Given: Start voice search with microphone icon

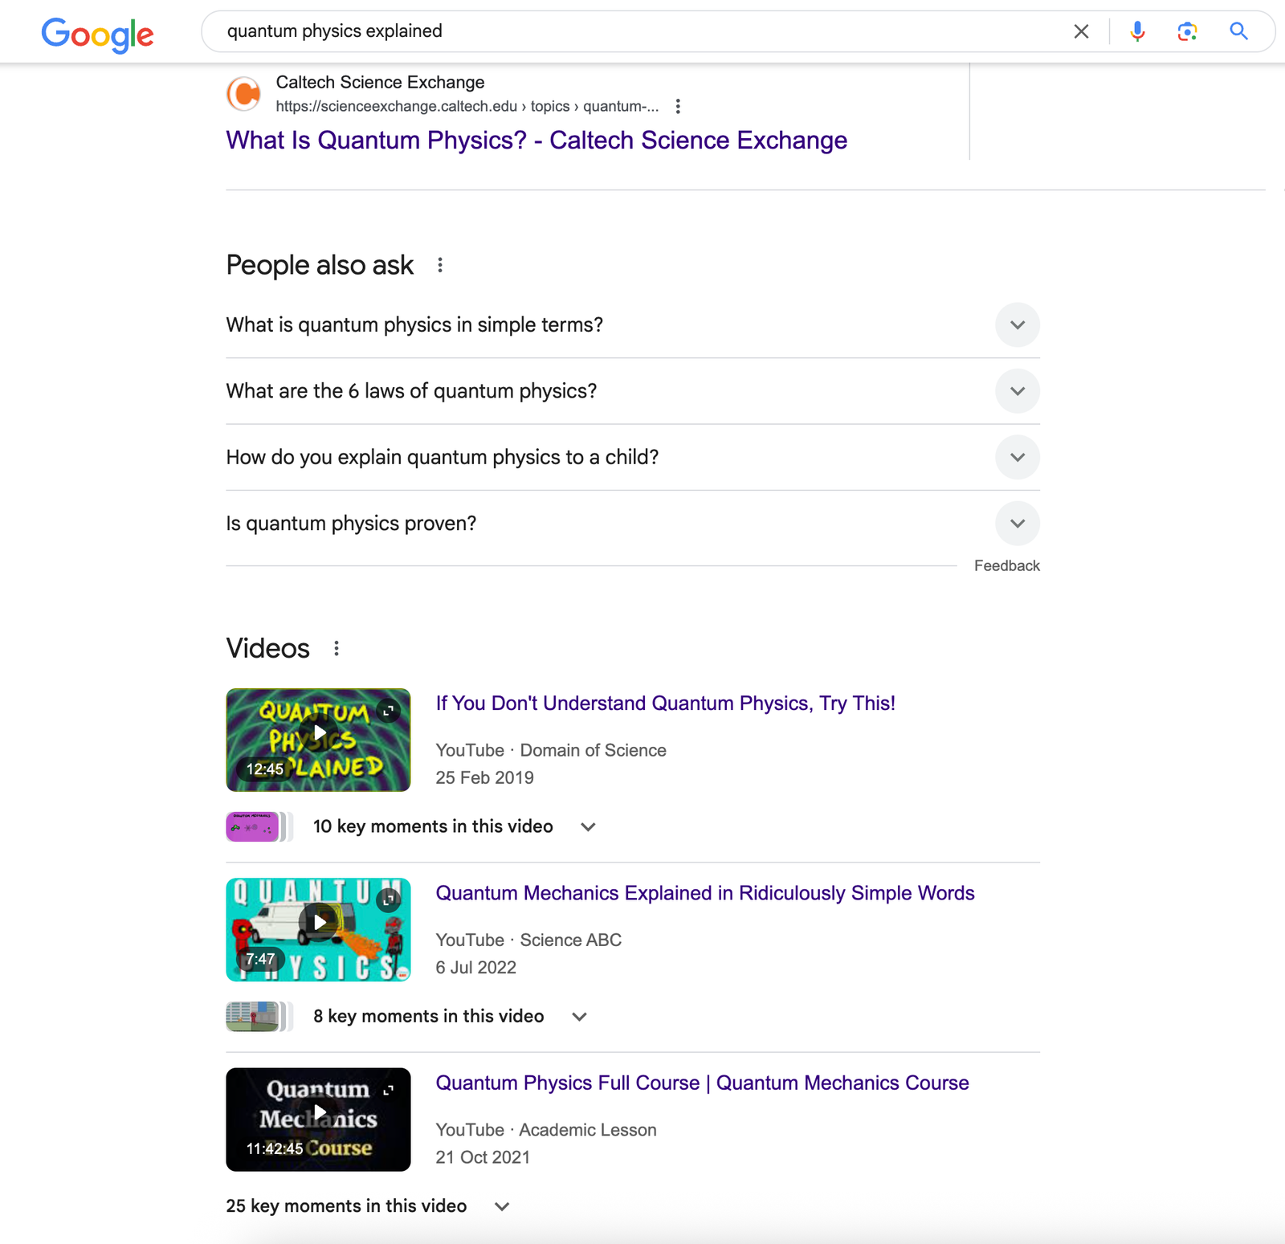Looking at the screenshot, I should pyautogui.click(x=1137, y=31).
